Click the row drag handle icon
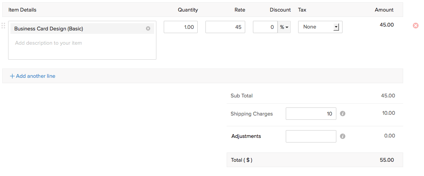This screenshot has height=176, width=424. coord(3,26)
